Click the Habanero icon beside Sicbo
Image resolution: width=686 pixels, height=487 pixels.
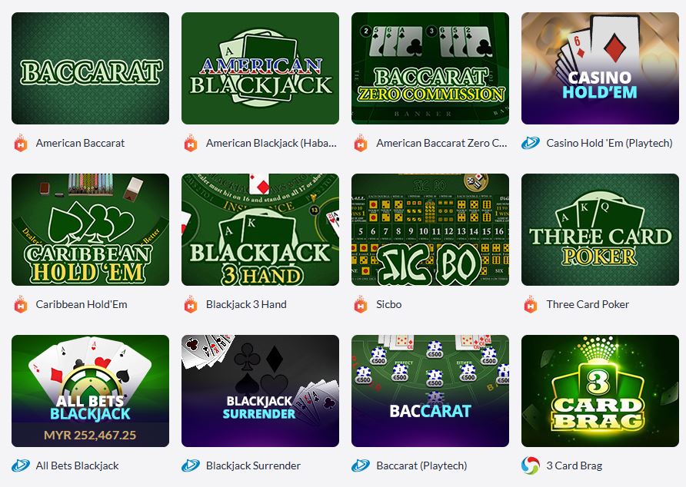click(361, 304)
